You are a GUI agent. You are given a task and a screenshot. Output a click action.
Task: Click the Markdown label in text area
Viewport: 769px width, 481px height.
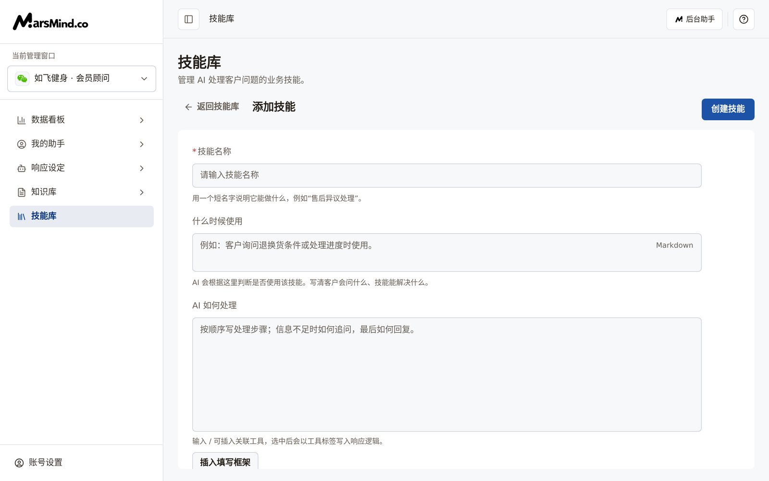[x=674, y=245]
